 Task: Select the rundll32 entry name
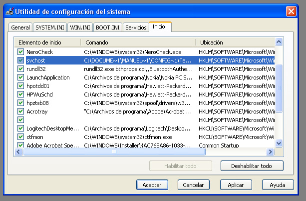36,69
